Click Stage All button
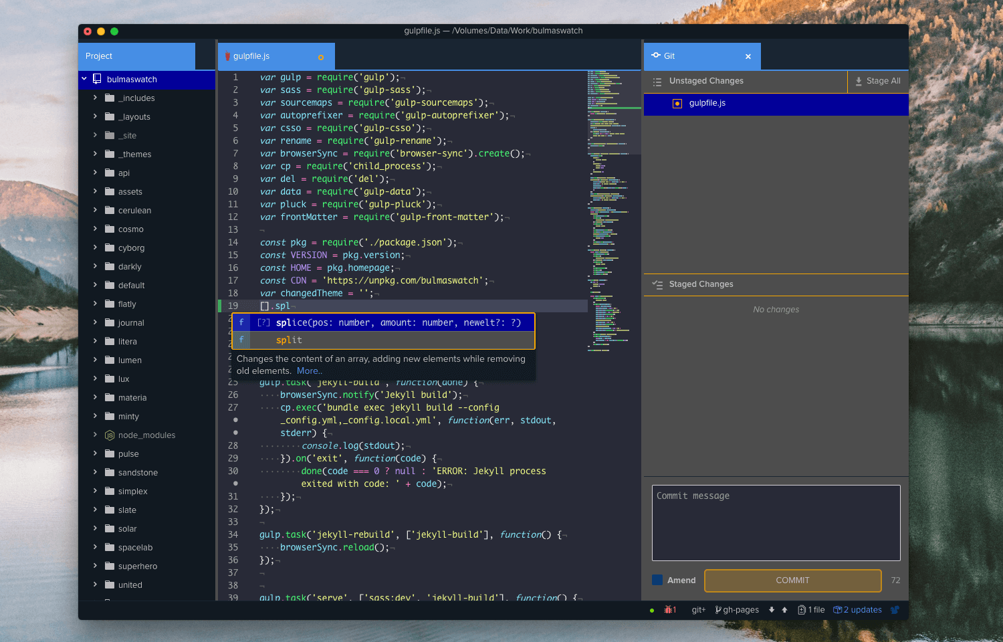This screenshot has width=1003, height=642. 877,81
